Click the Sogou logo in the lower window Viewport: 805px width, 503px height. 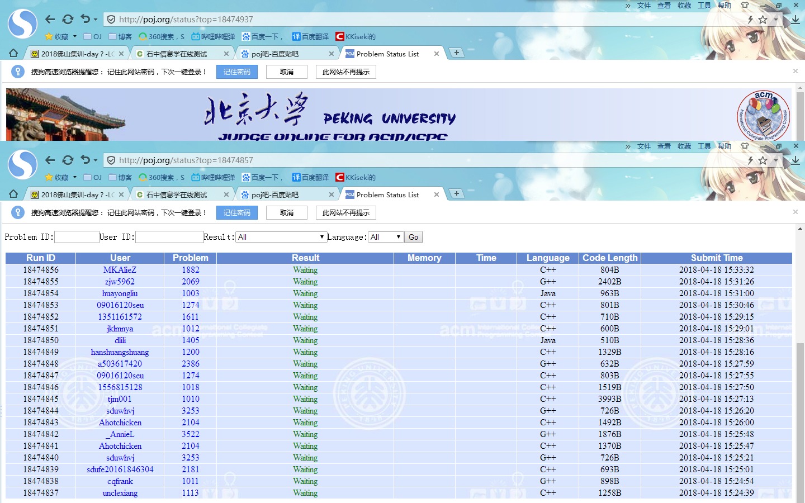tap(22, 164)
